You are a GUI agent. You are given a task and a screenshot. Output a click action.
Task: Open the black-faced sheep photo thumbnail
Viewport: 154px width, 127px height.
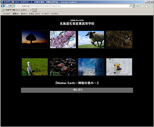(x=91, y=40)
